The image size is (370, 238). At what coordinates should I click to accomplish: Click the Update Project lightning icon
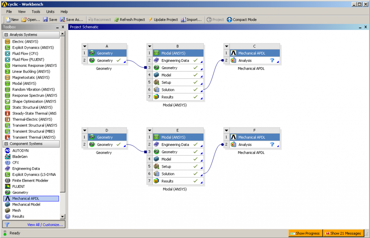[x=150, y=20]
